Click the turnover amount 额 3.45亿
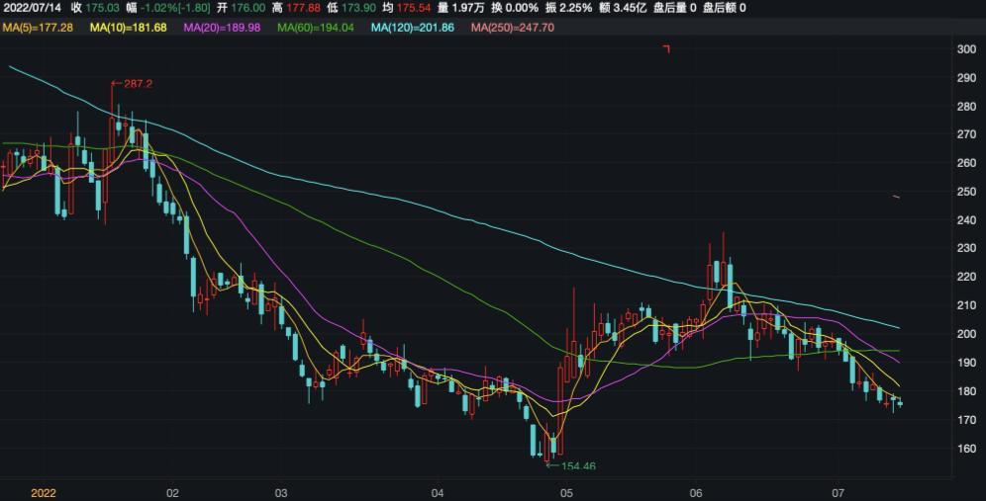 point(623,8)
